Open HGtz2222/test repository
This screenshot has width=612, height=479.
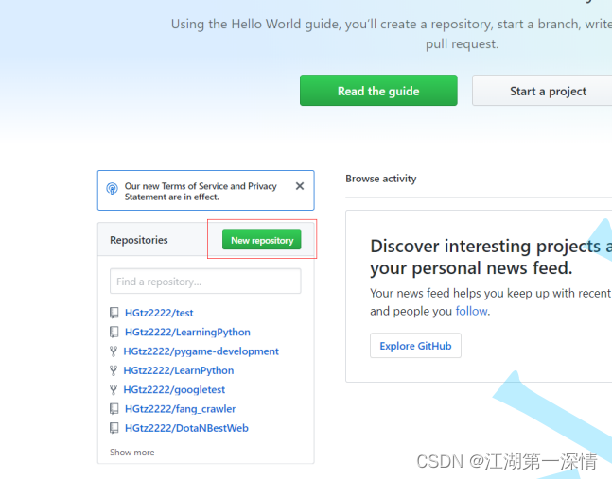coord(159,313)
